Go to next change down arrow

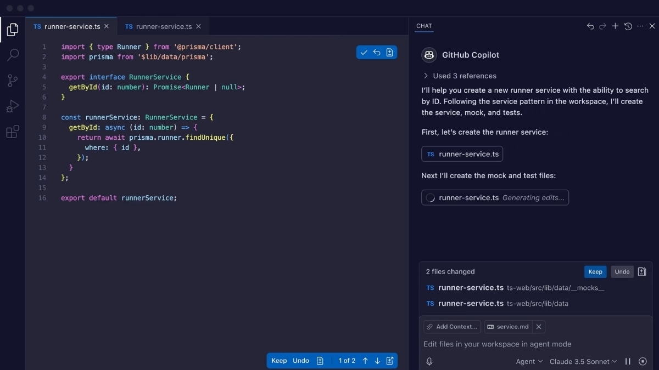pos(377,361)
